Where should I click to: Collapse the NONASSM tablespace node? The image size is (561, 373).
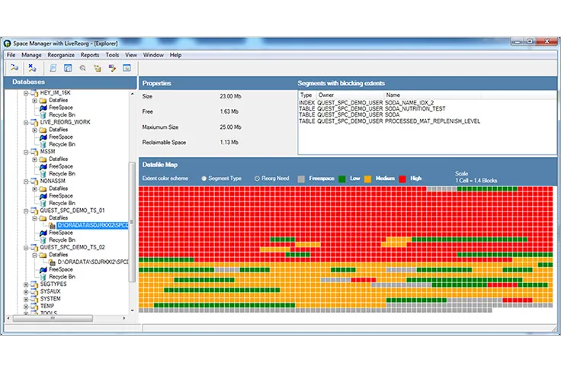[26, 182]
